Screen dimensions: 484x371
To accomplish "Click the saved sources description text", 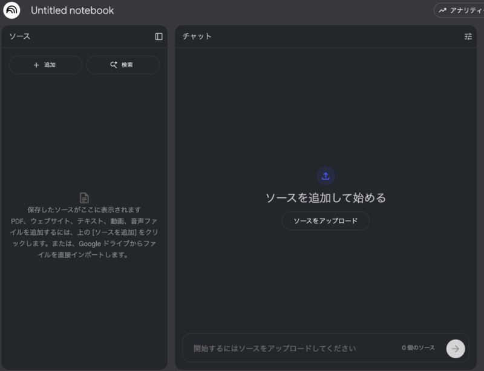I will point(84,232).
